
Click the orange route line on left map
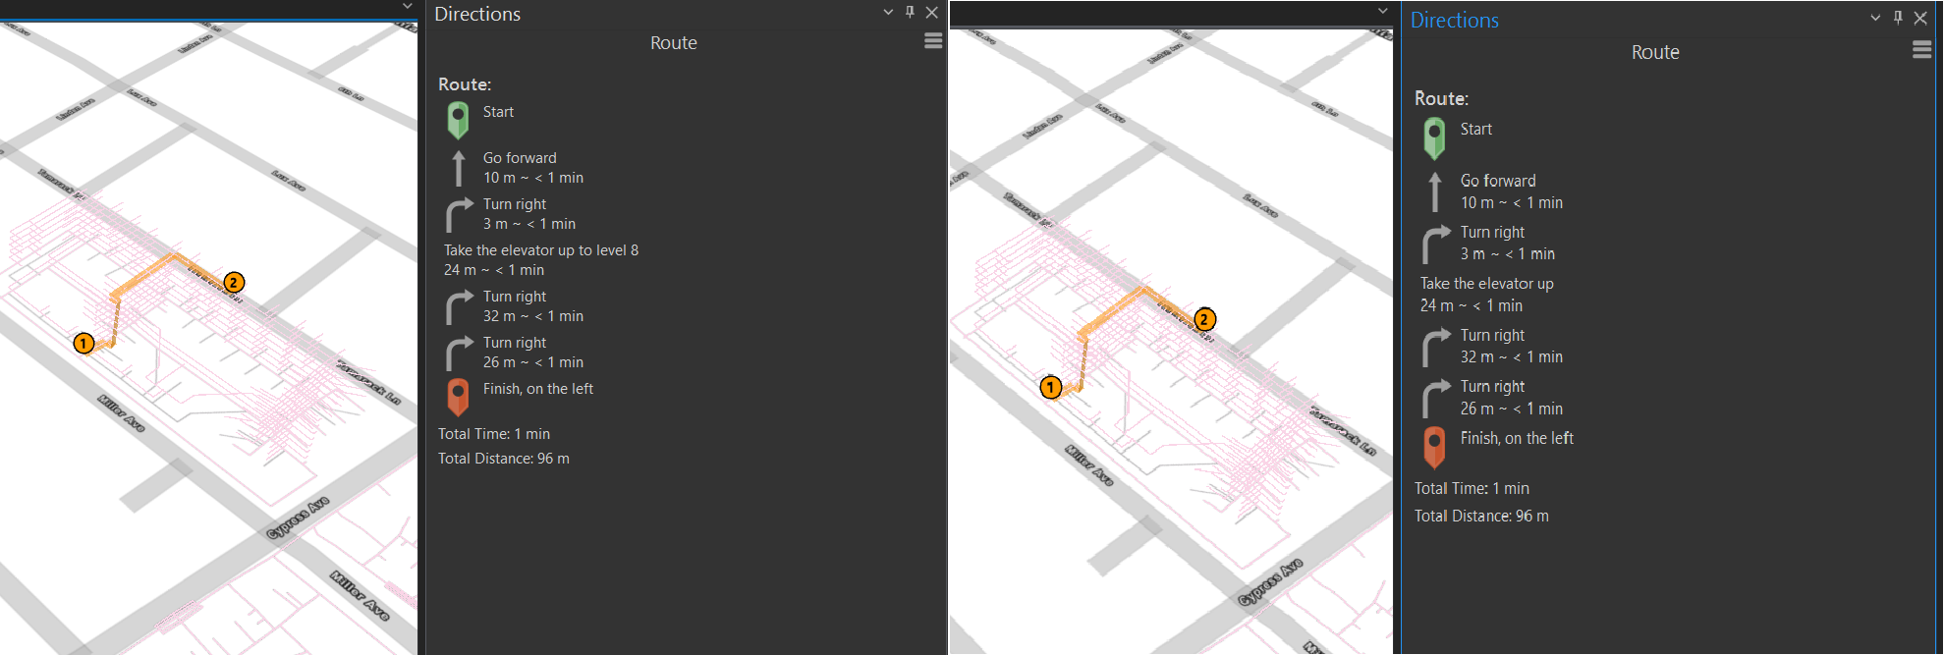point(143,274)
